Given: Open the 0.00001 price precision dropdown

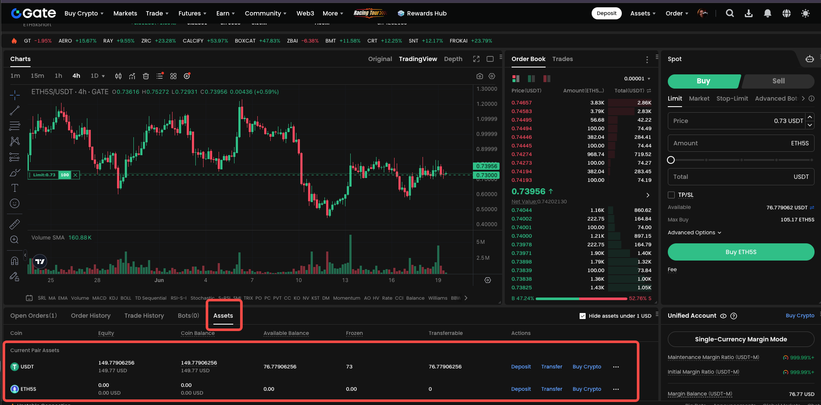Looking at the screenshot, I should click(x=637, y=79).
